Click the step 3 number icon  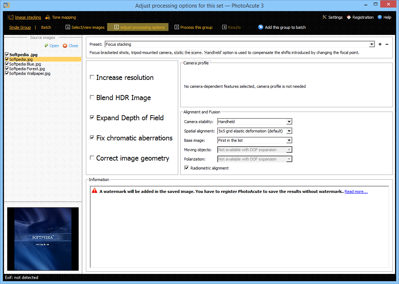tap(177, 27)
